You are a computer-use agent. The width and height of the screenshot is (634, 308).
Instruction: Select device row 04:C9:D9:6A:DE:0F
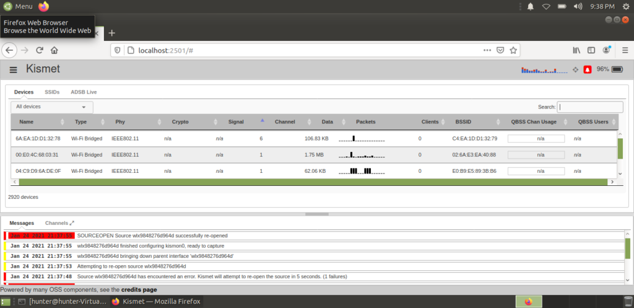click(314, 171)
